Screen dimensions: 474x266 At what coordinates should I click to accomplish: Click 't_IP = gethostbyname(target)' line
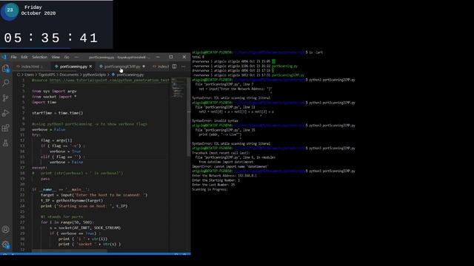[72, 200]
